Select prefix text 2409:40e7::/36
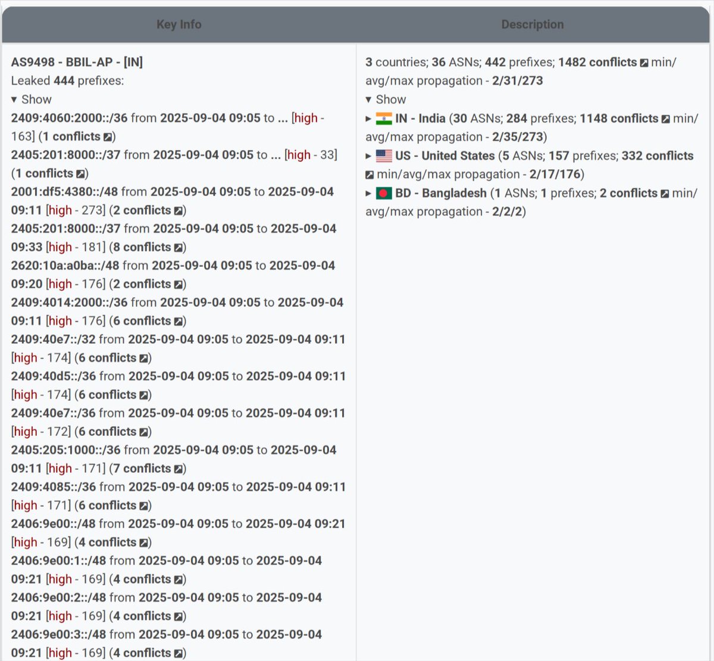The width and height of the screenshot is (714, 661). click(x=54, y=413)
